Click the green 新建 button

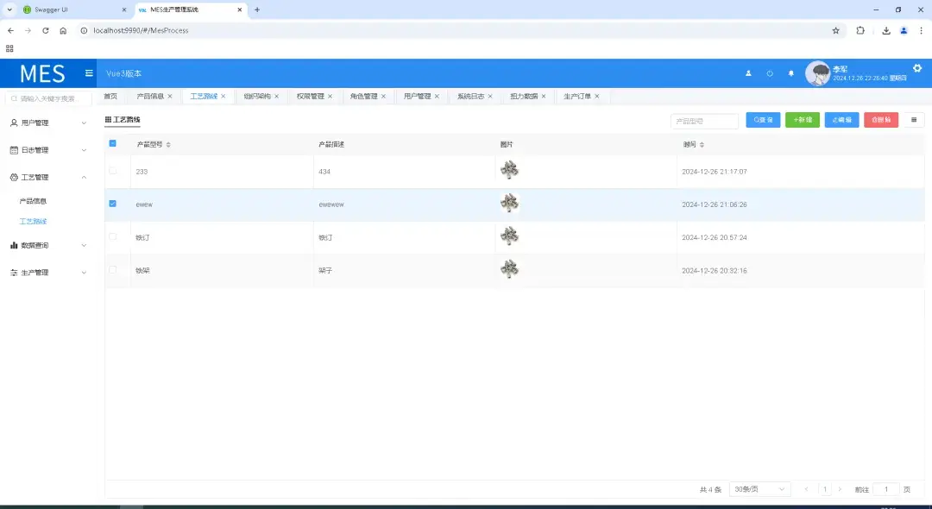coord(802,119)
